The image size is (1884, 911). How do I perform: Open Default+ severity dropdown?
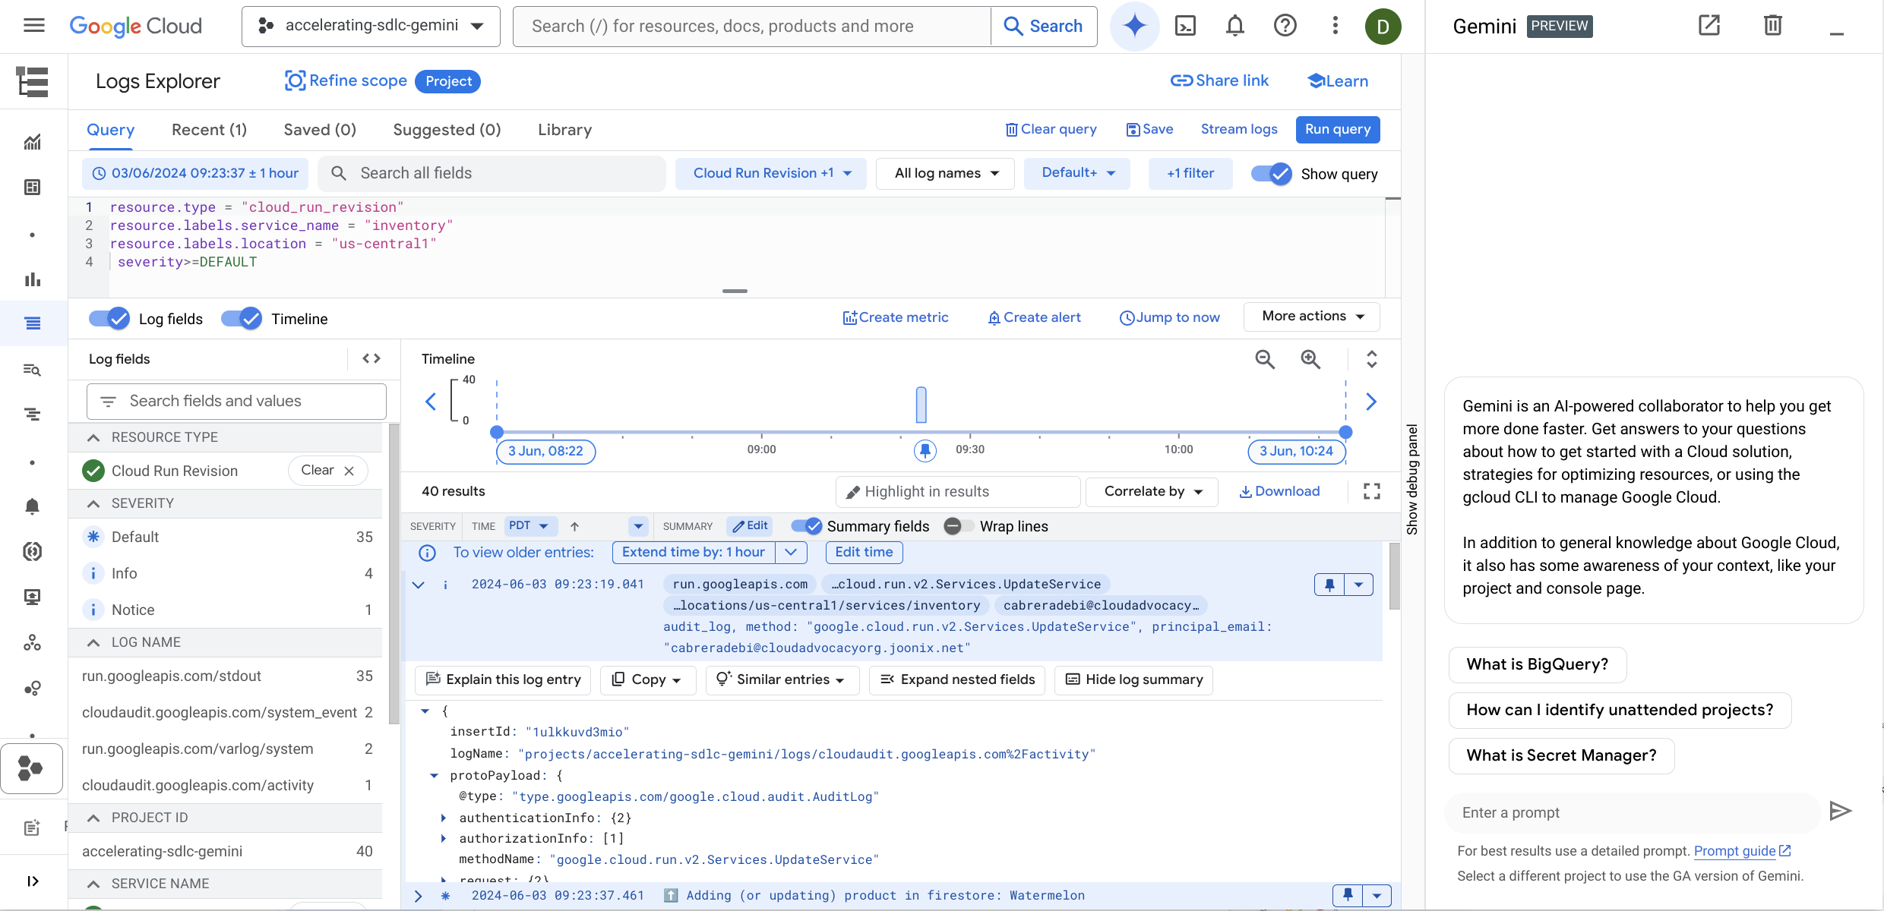click(x=1077, y=174)
